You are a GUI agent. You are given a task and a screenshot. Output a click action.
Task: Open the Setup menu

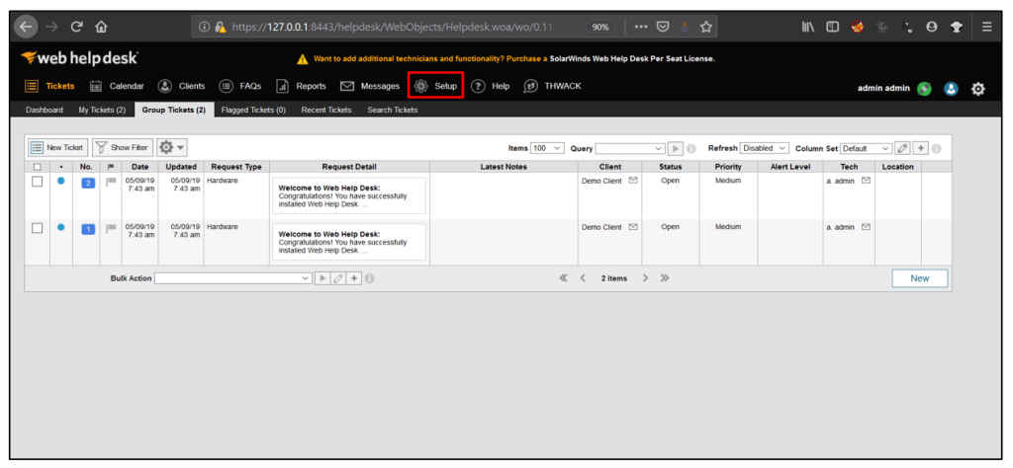click(435, 86)
